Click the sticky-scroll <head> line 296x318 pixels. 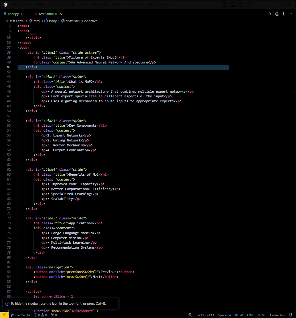23,31
